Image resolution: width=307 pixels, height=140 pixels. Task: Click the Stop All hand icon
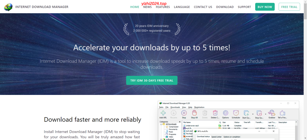(x=194, y=113)
